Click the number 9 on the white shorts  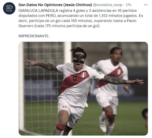pos(76,122)
